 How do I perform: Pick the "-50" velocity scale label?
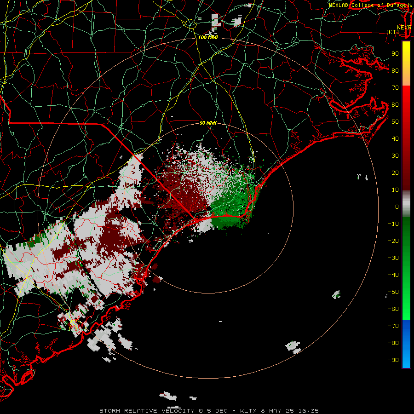(393, 292)
